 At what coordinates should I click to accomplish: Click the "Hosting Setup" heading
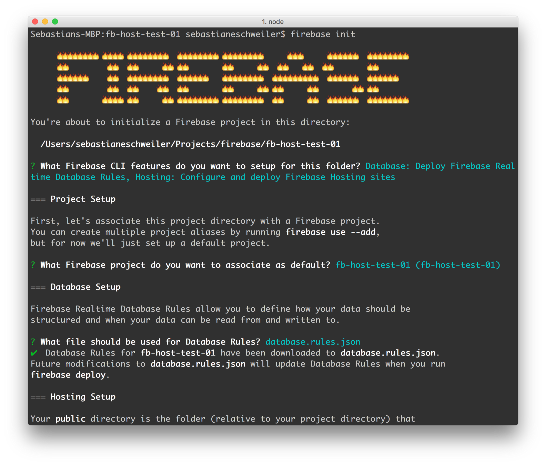click(x=83, y=397)
